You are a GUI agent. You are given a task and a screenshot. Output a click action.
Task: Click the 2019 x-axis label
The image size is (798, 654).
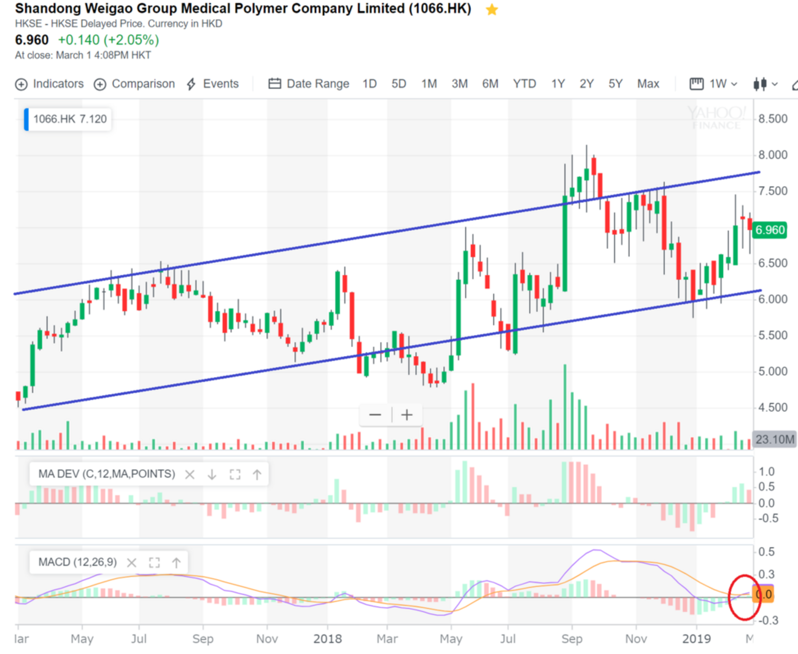point(697,639)
